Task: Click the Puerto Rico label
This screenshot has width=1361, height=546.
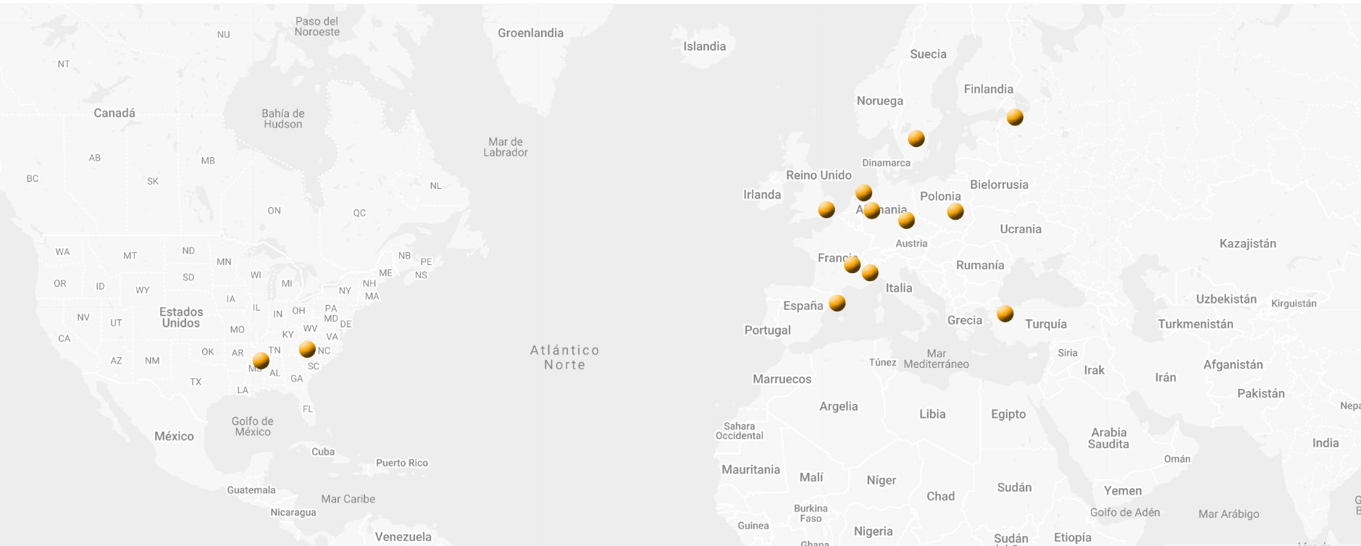Action: 401,463
